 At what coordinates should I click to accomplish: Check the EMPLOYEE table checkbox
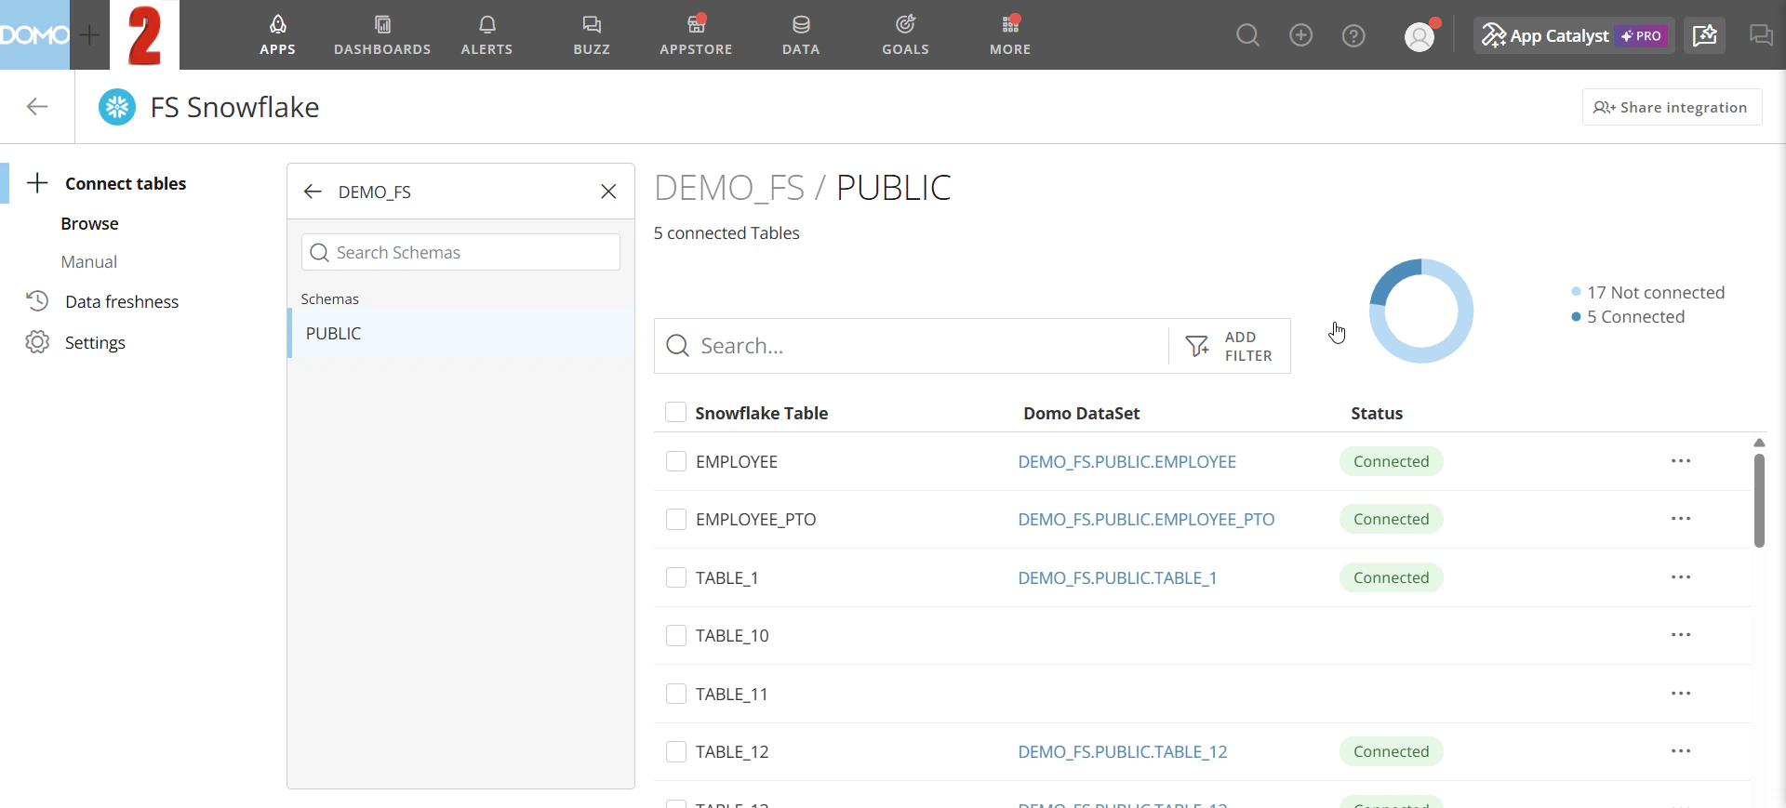pos(676,461)
